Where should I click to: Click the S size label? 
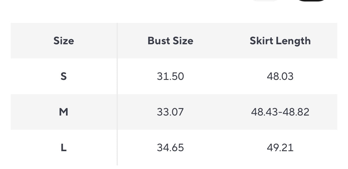(x=64, y=76)
